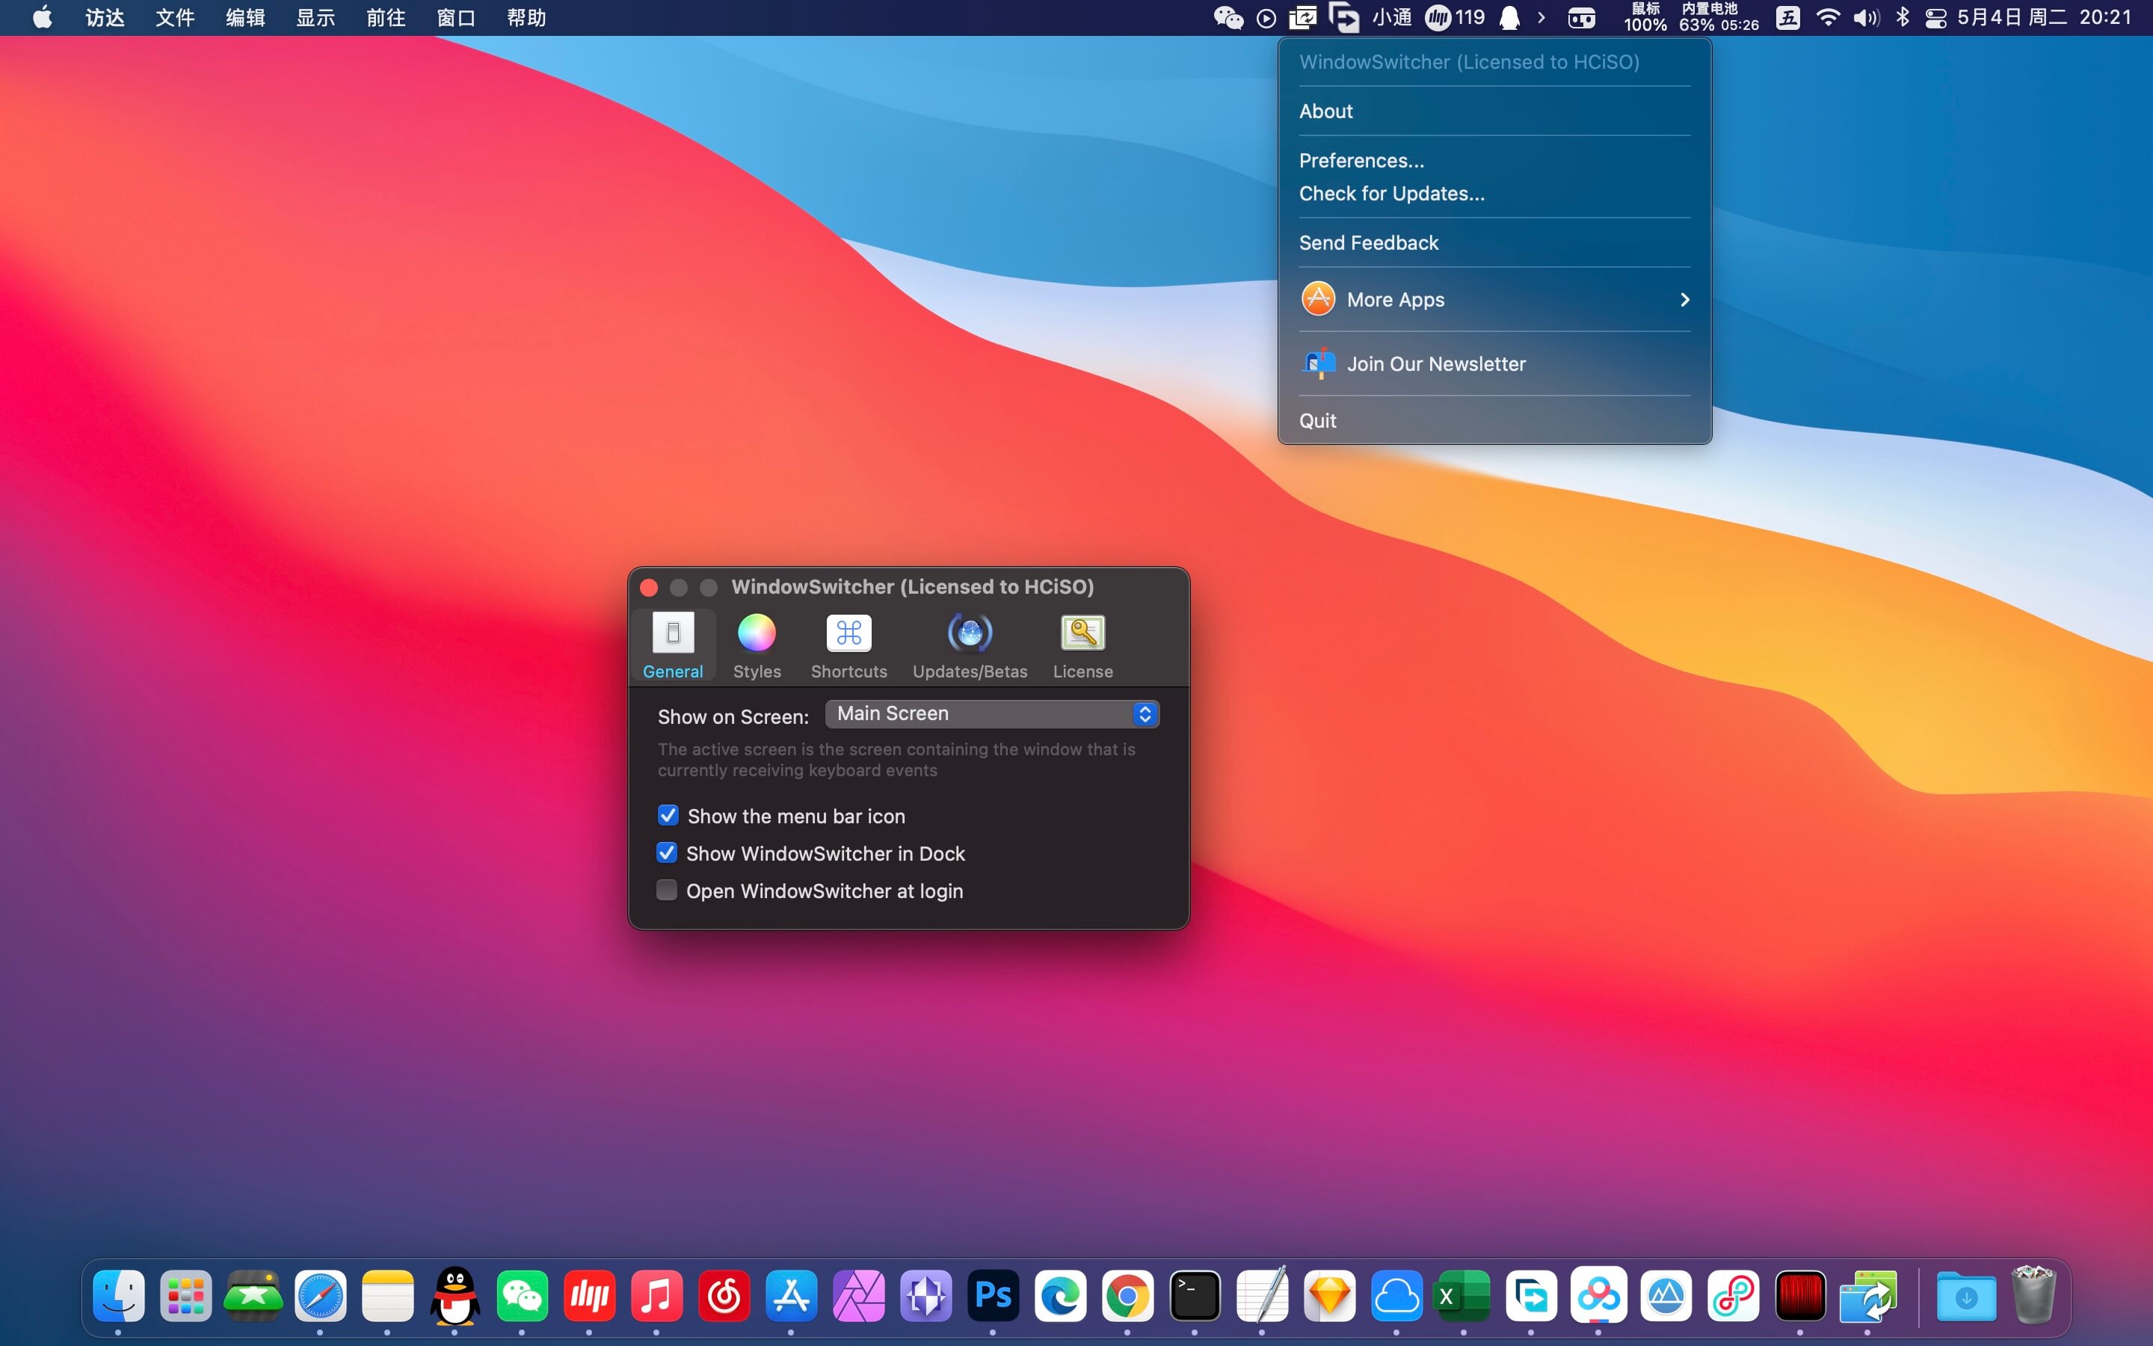Open App Store from the Dock
Viewport: 2153px width, 1346px height.
(x=791, y=1295)
